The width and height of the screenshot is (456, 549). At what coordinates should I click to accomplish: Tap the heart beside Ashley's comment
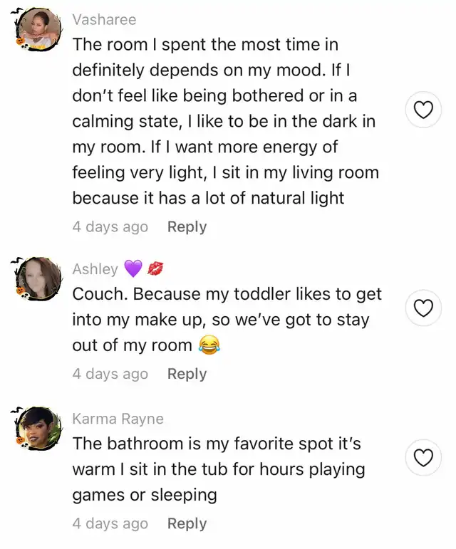coord(424,308)
